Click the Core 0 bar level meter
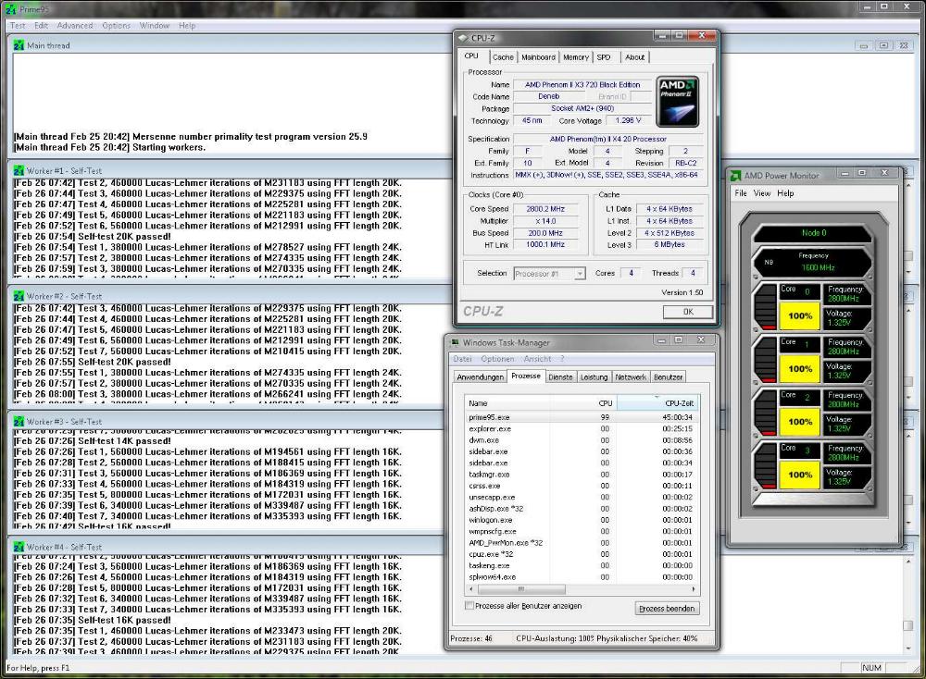Viewport: 926px width, 679px height. pos(767,307)
